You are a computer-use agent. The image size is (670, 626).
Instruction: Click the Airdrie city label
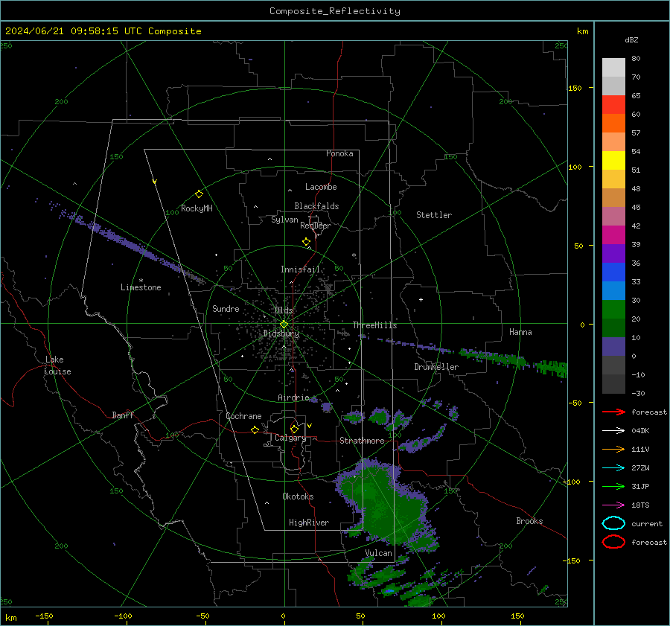(293, 397)
